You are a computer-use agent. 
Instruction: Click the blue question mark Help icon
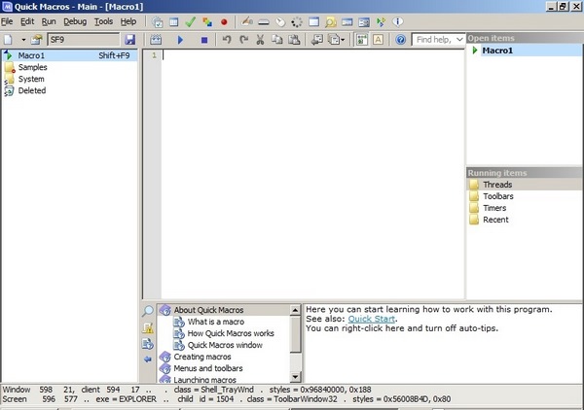[400, 40]
